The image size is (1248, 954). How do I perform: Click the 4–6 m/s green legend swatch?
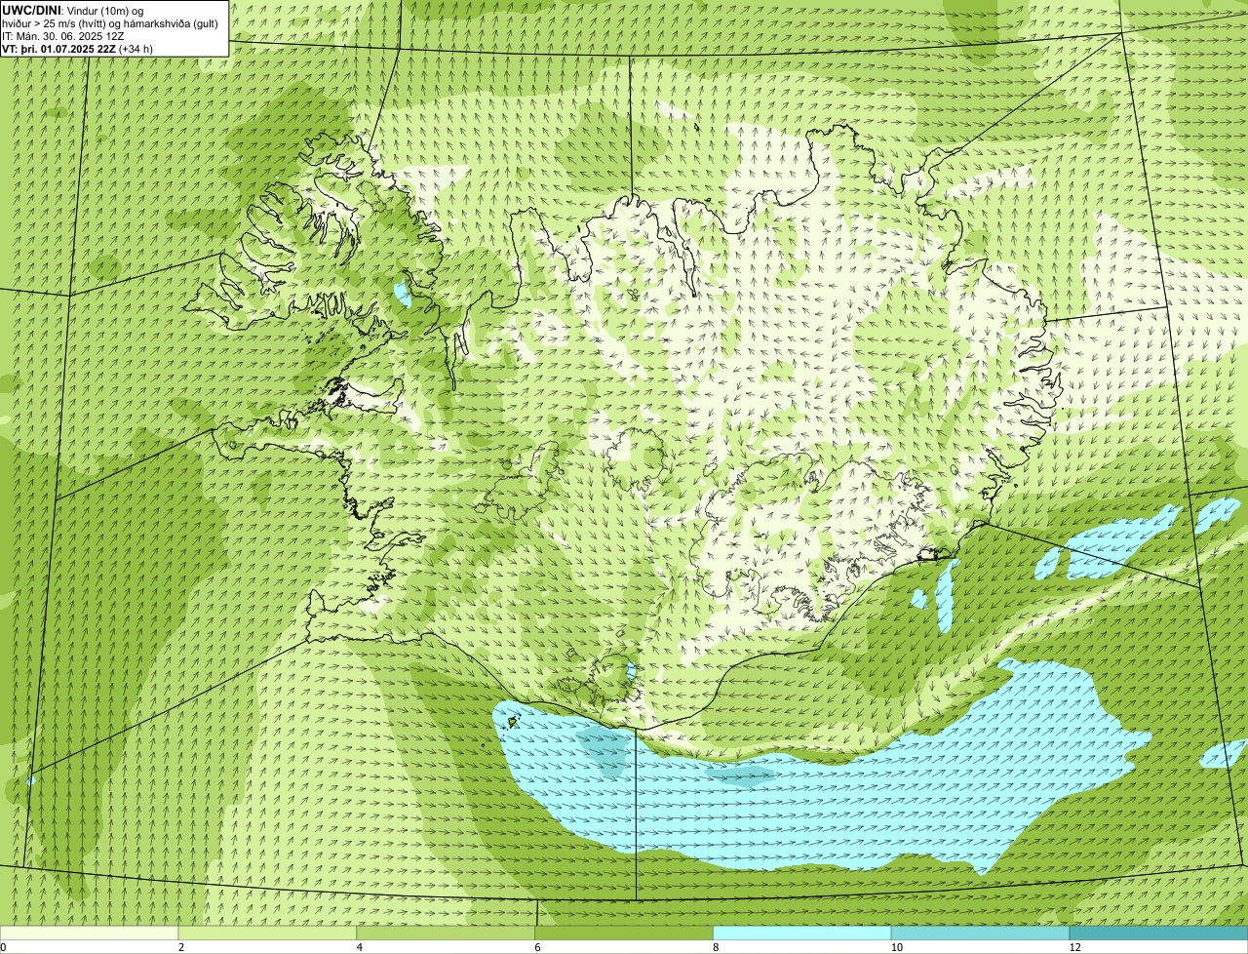447,933
